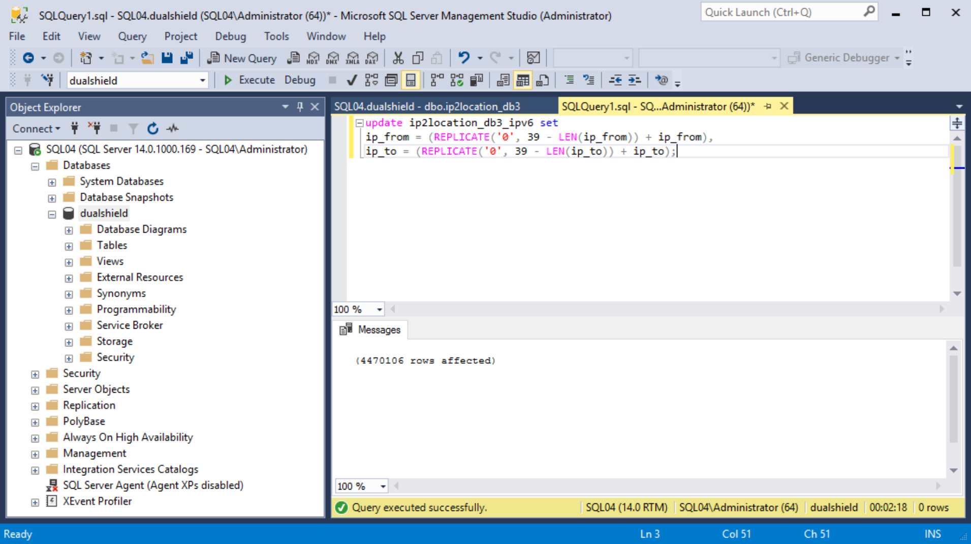Click the Undo arrow icon
Screen dimensions: 971x544
(x=463, y=58)
